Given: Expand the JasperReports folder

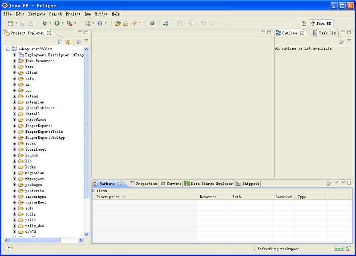Looking at the screenshot, I should coord(14,126).
